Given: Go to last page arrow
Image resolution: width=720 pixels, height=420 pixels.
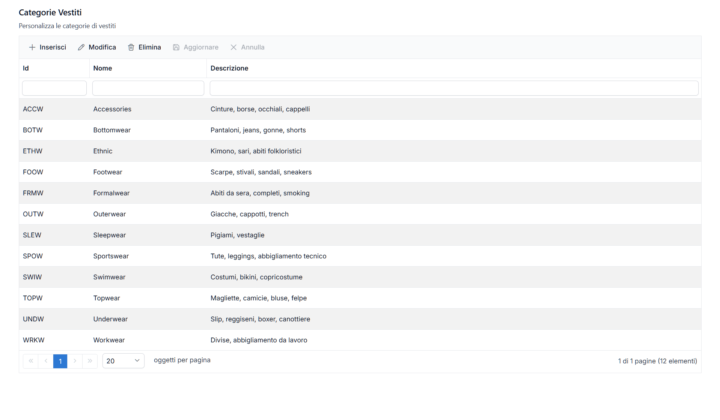Looking at the screenshot, I should pyautogui.click(x=90, y=361).
